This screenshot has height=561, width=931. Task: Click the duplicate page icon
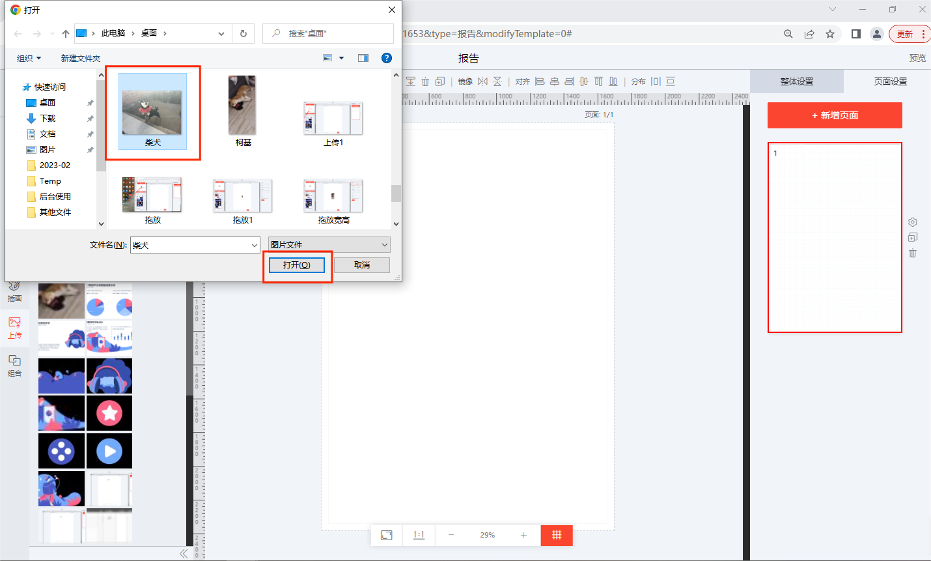click(913, 237)
